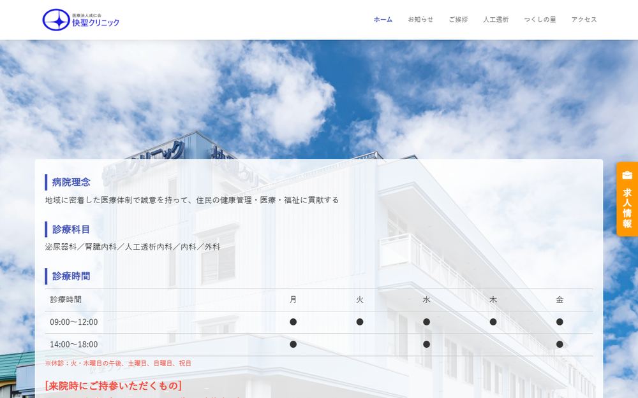638x398 pixels.
Task: Click the Monday dot in 14:00～18:00 row
Action: pyautogui.click(x=293, y=345)
